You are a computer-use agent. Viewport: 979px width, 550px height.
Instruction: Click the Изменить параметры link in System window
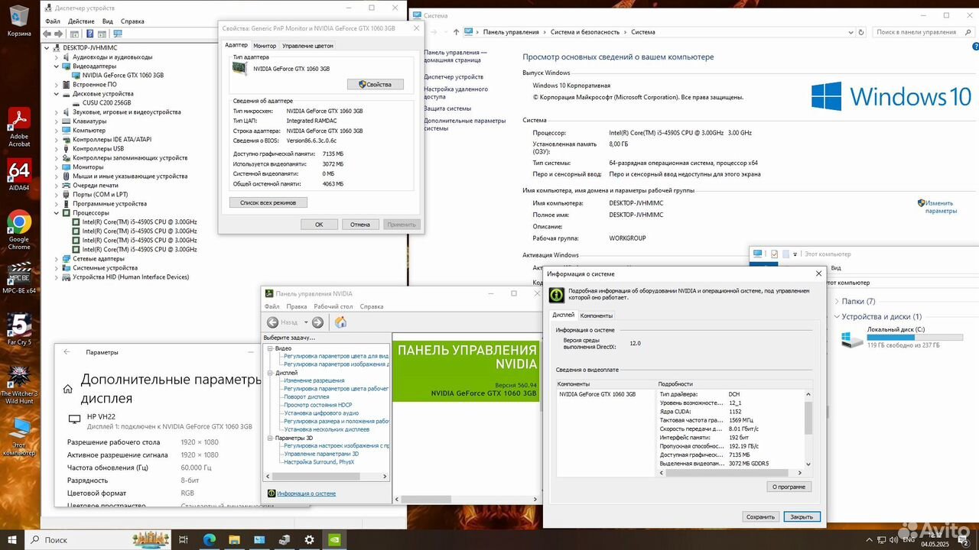pos(941,206)
